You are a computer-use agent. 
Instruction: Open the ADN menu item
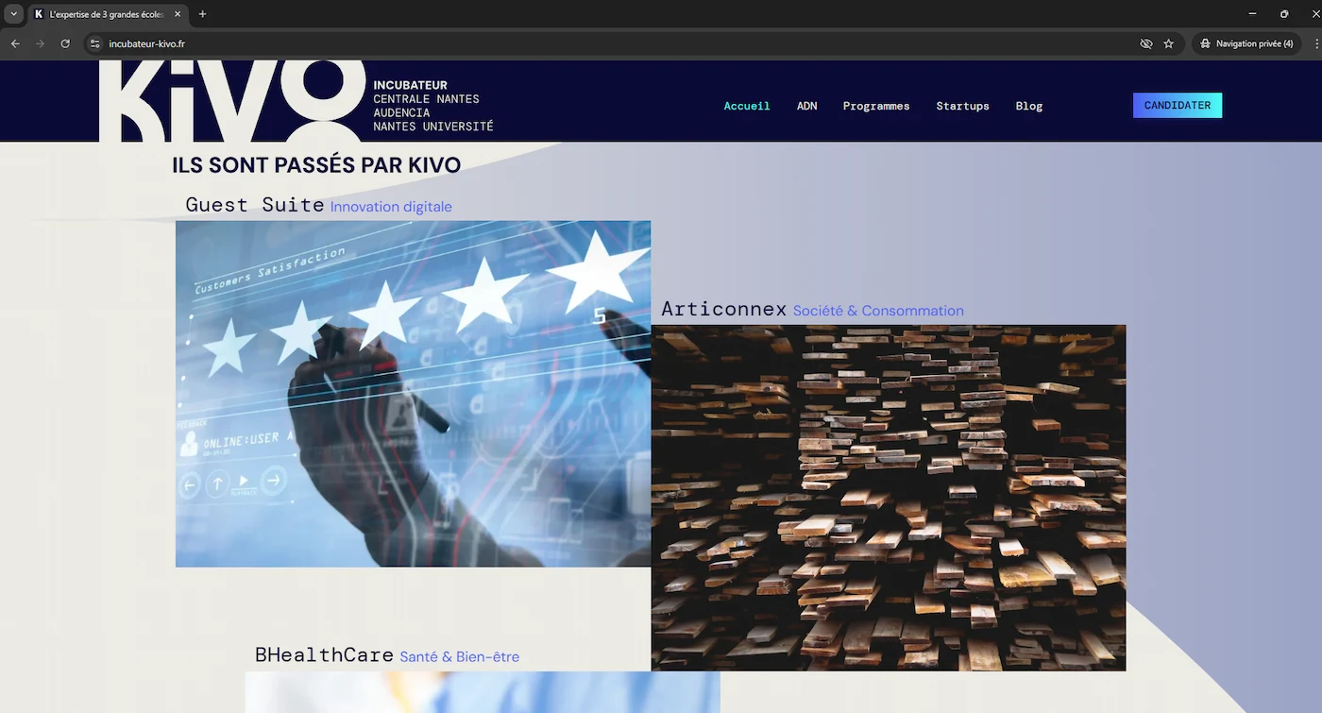pos(806,106)
